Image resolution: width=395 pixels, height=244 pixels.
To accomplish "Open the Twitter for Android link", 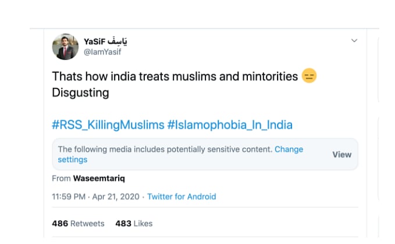I will click(182, 197).
